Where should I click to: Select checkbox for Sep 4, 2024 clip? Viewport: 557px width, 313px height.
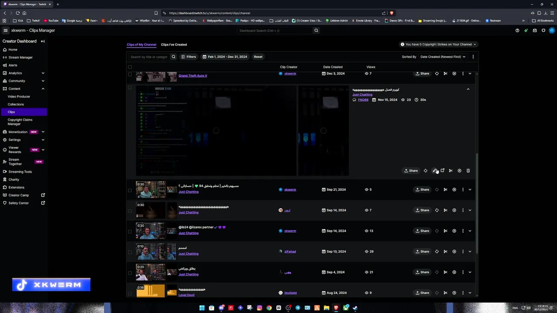click(x=130, y=272)
